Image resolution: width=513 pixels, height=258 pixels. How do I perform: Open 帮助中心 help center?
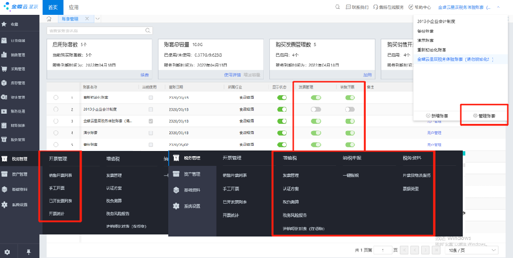(x=420, y=7)
